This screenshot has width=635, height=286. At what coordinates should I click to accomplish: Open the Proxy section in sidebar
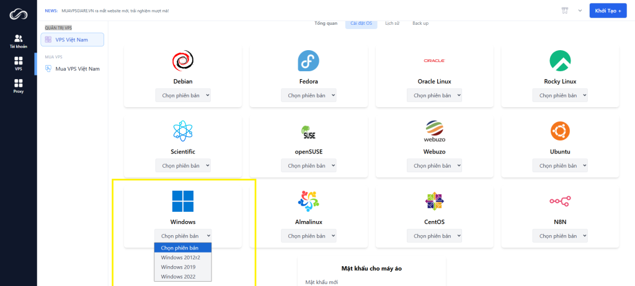click(18, 85)
